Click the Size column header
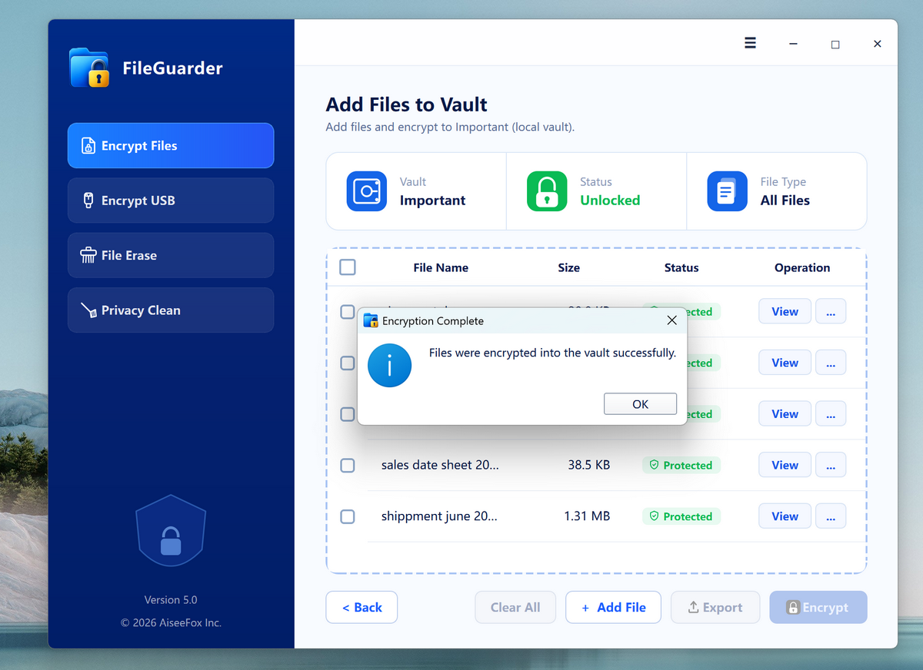The height and width of the screenshot is (670, 923). coord(569,267)
